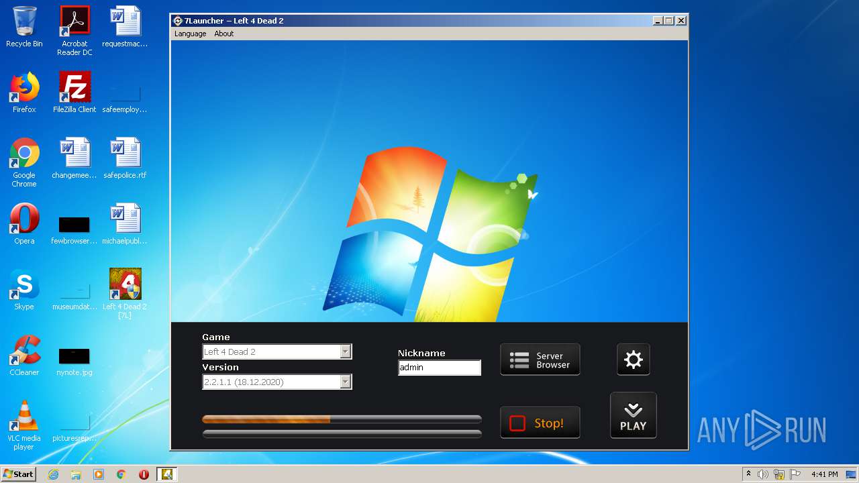
Task: Open the Language menu
Action: click(190, 34)
